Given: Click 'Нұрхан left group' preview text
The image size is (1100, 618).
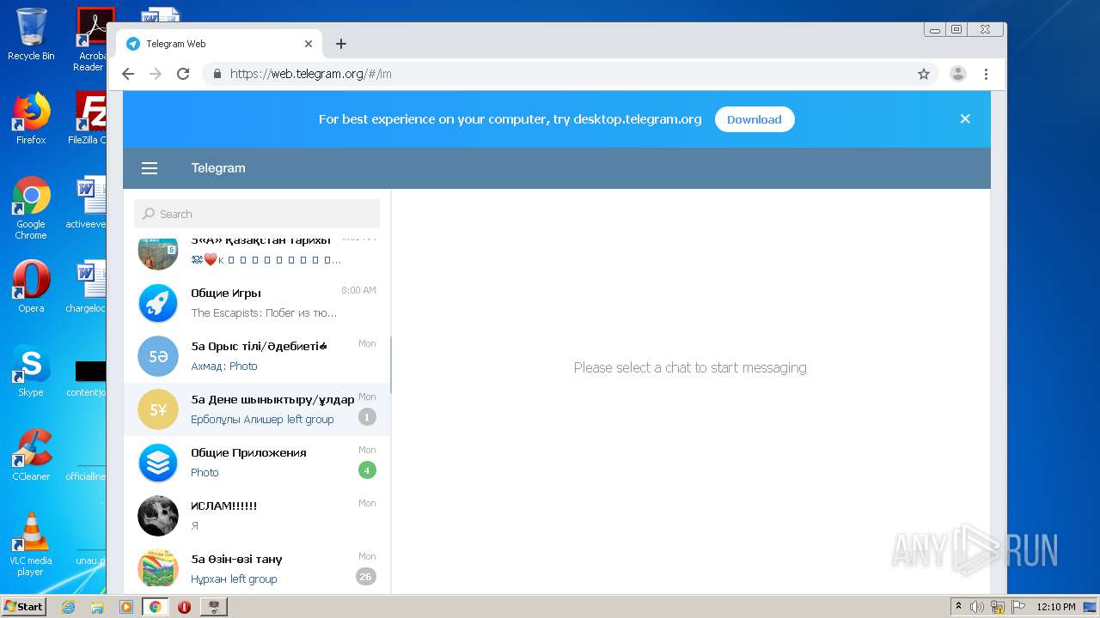Looking at the screenshot, I should tap(234, 579).
